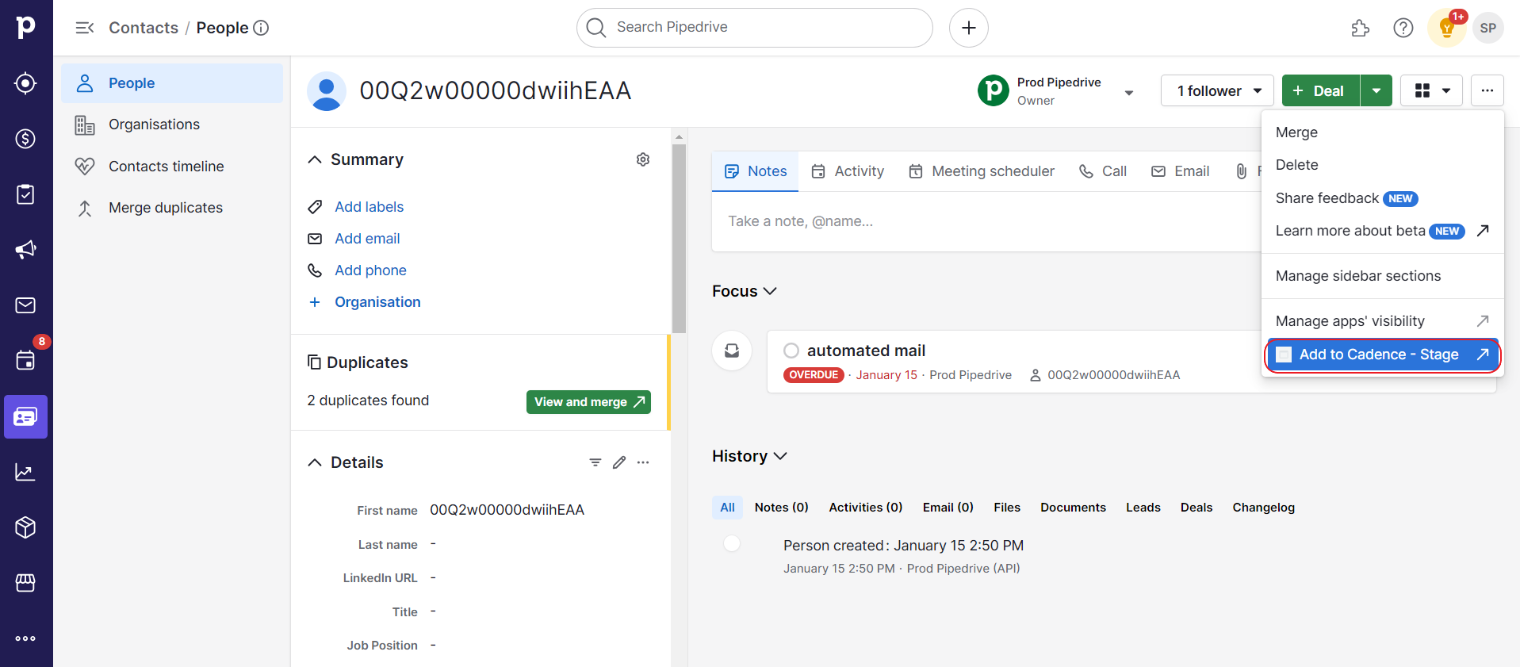Mark automated mail activity as done
Screen dimensions: 1520x667
(x=791, y=351)
